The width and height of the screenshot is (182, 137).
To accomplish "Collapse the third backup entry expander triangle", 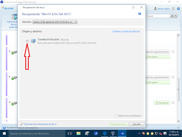I will coord(9,102).
